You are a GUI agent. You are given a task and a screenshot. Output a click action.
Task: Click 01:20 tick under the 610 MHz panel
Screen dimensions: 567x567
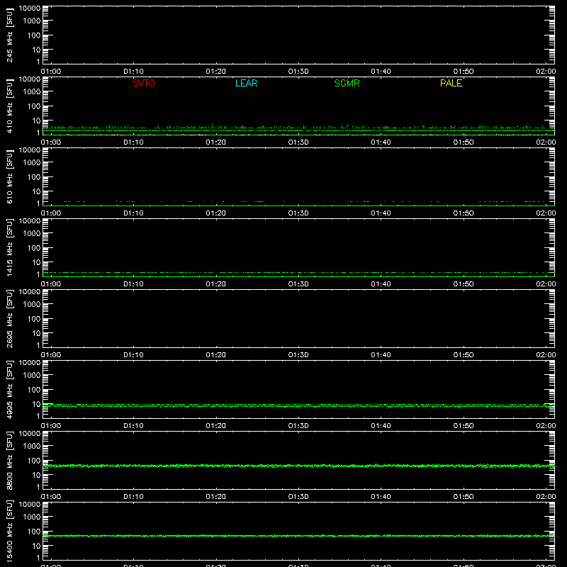[216, 213]
